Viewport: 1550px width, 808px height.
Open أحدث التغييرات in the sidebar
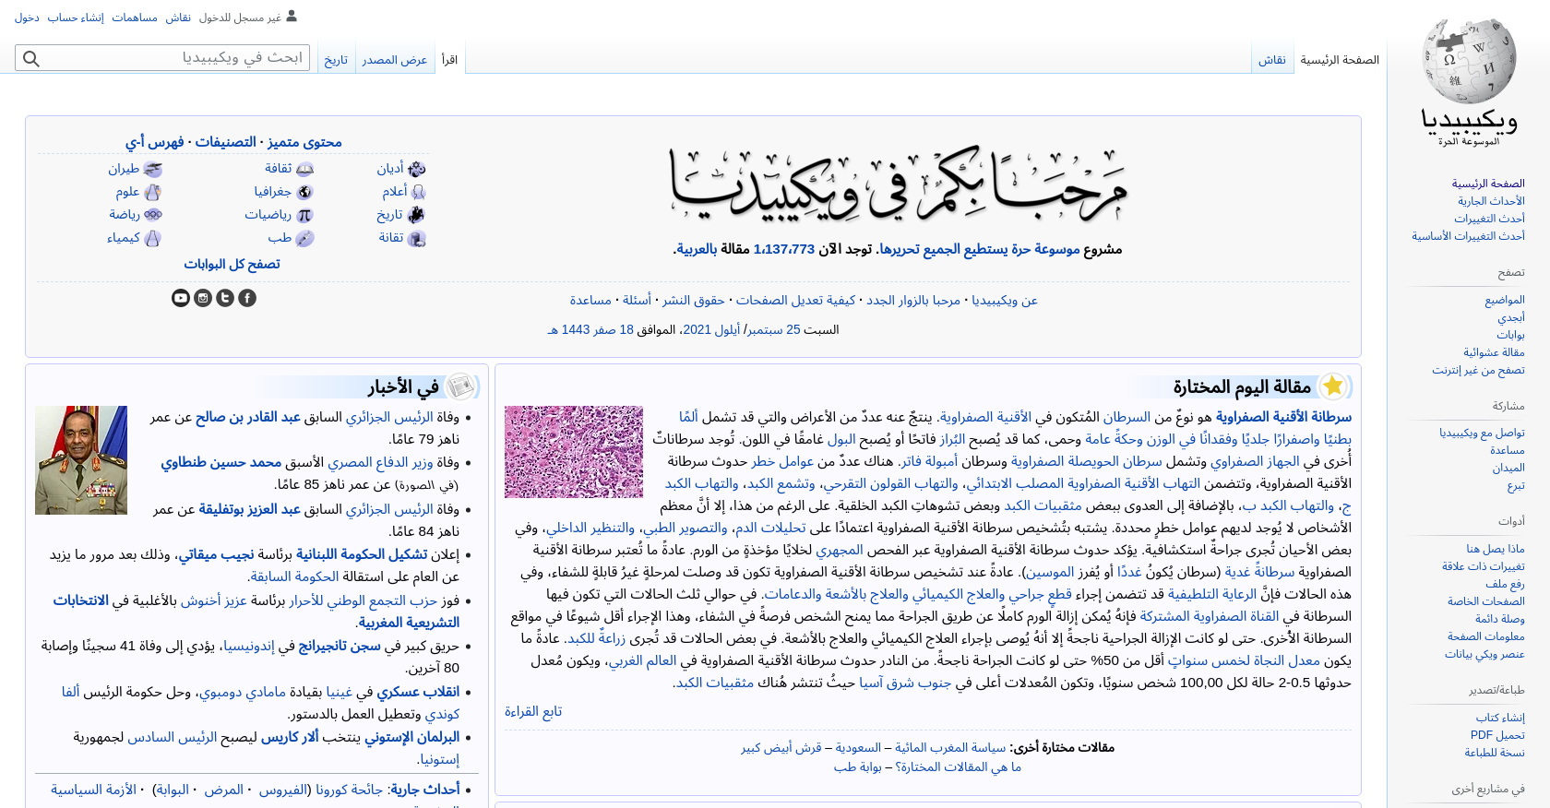click(x=1489, y=219)
